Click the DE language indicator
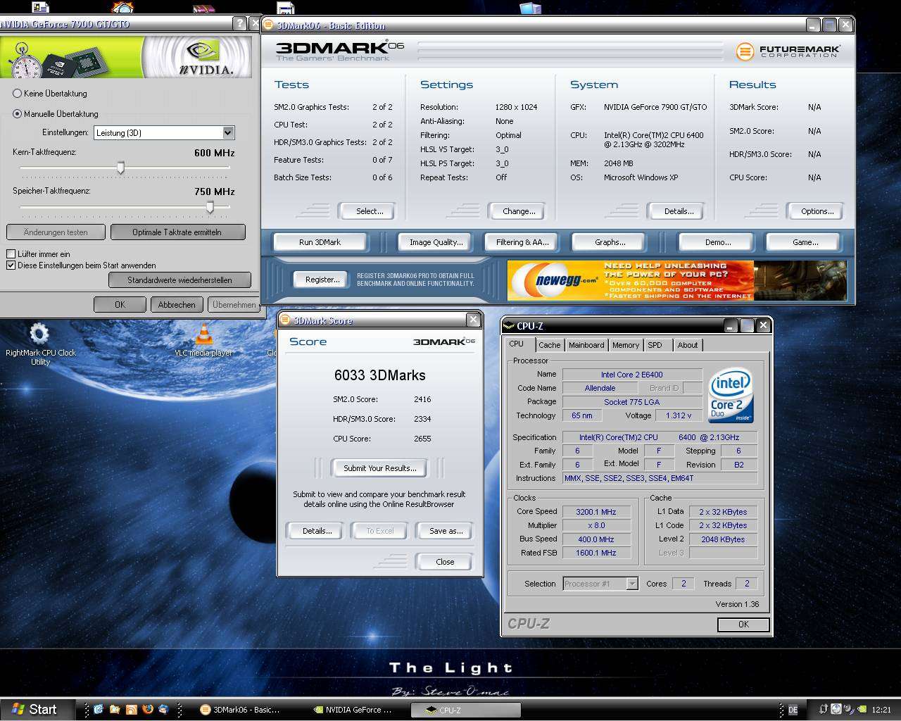901x721 pixels. coord(793,710)
